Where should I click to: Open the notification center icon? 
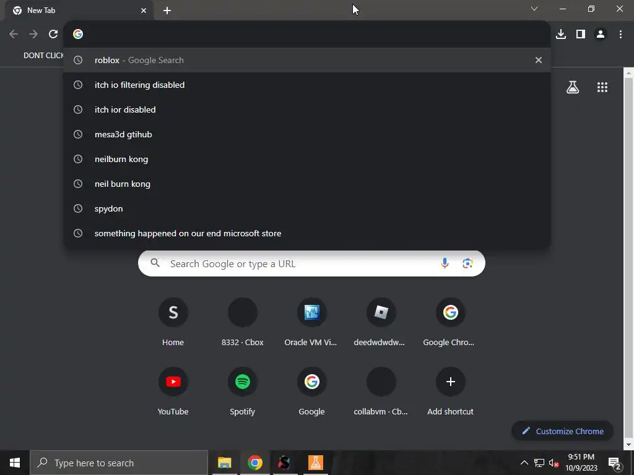(614, 463)
